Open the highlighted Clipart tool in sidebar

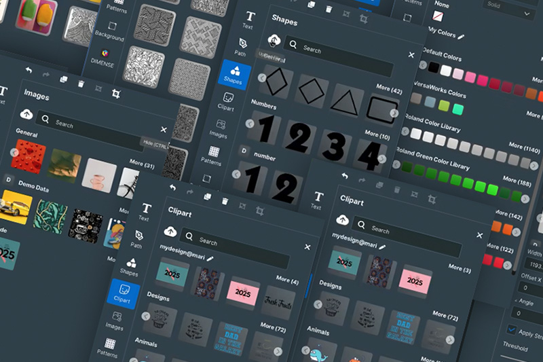(122, 293)
